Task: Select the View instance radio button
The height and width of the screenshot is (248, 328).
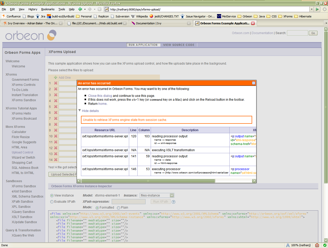Action: 52,195
